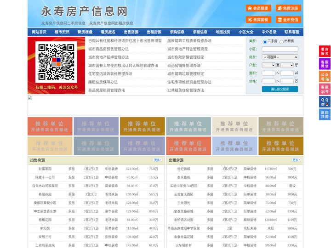Go to 网站首页 in the navigation bar
The height and width of the screenshot is (248, 331).
tap(39, 32)
